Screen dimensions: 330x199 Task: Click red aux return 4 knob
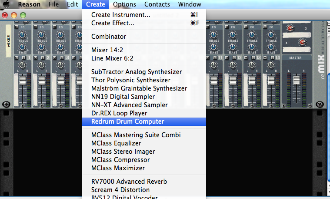coord(302,43)
